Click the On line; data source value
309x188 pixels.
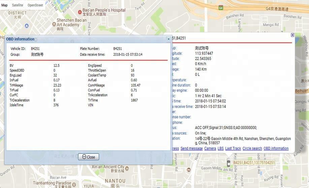point(200,133)
